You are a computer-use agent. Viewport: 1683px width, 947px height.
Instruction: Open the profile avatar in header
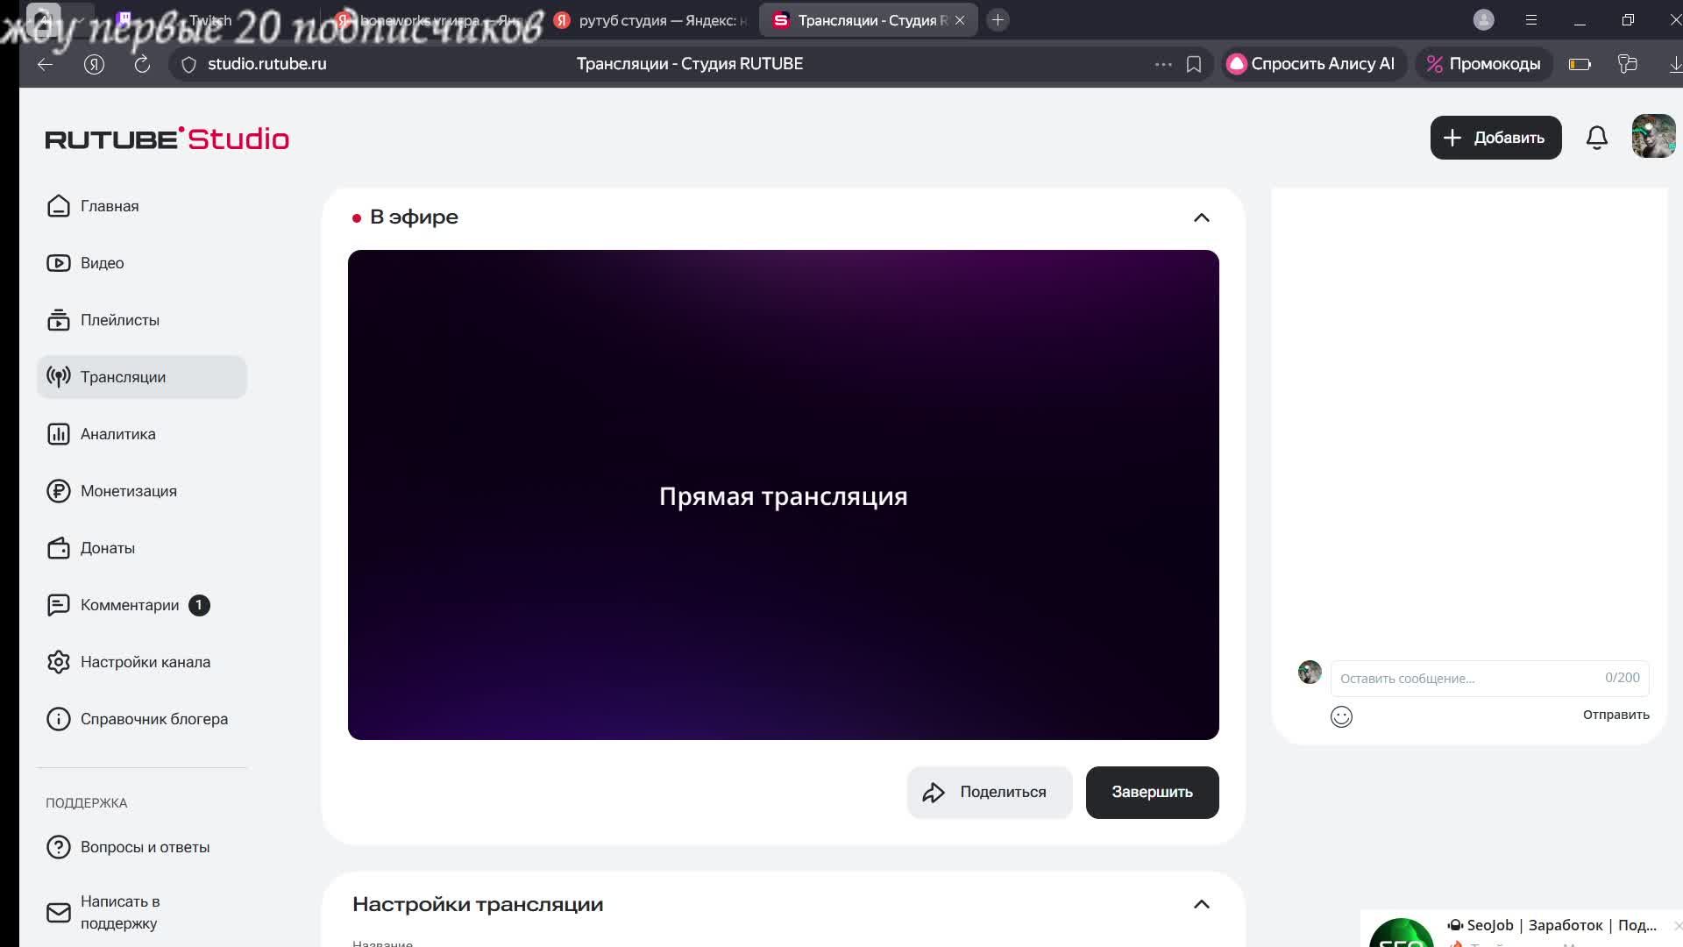click(1652, 138)
